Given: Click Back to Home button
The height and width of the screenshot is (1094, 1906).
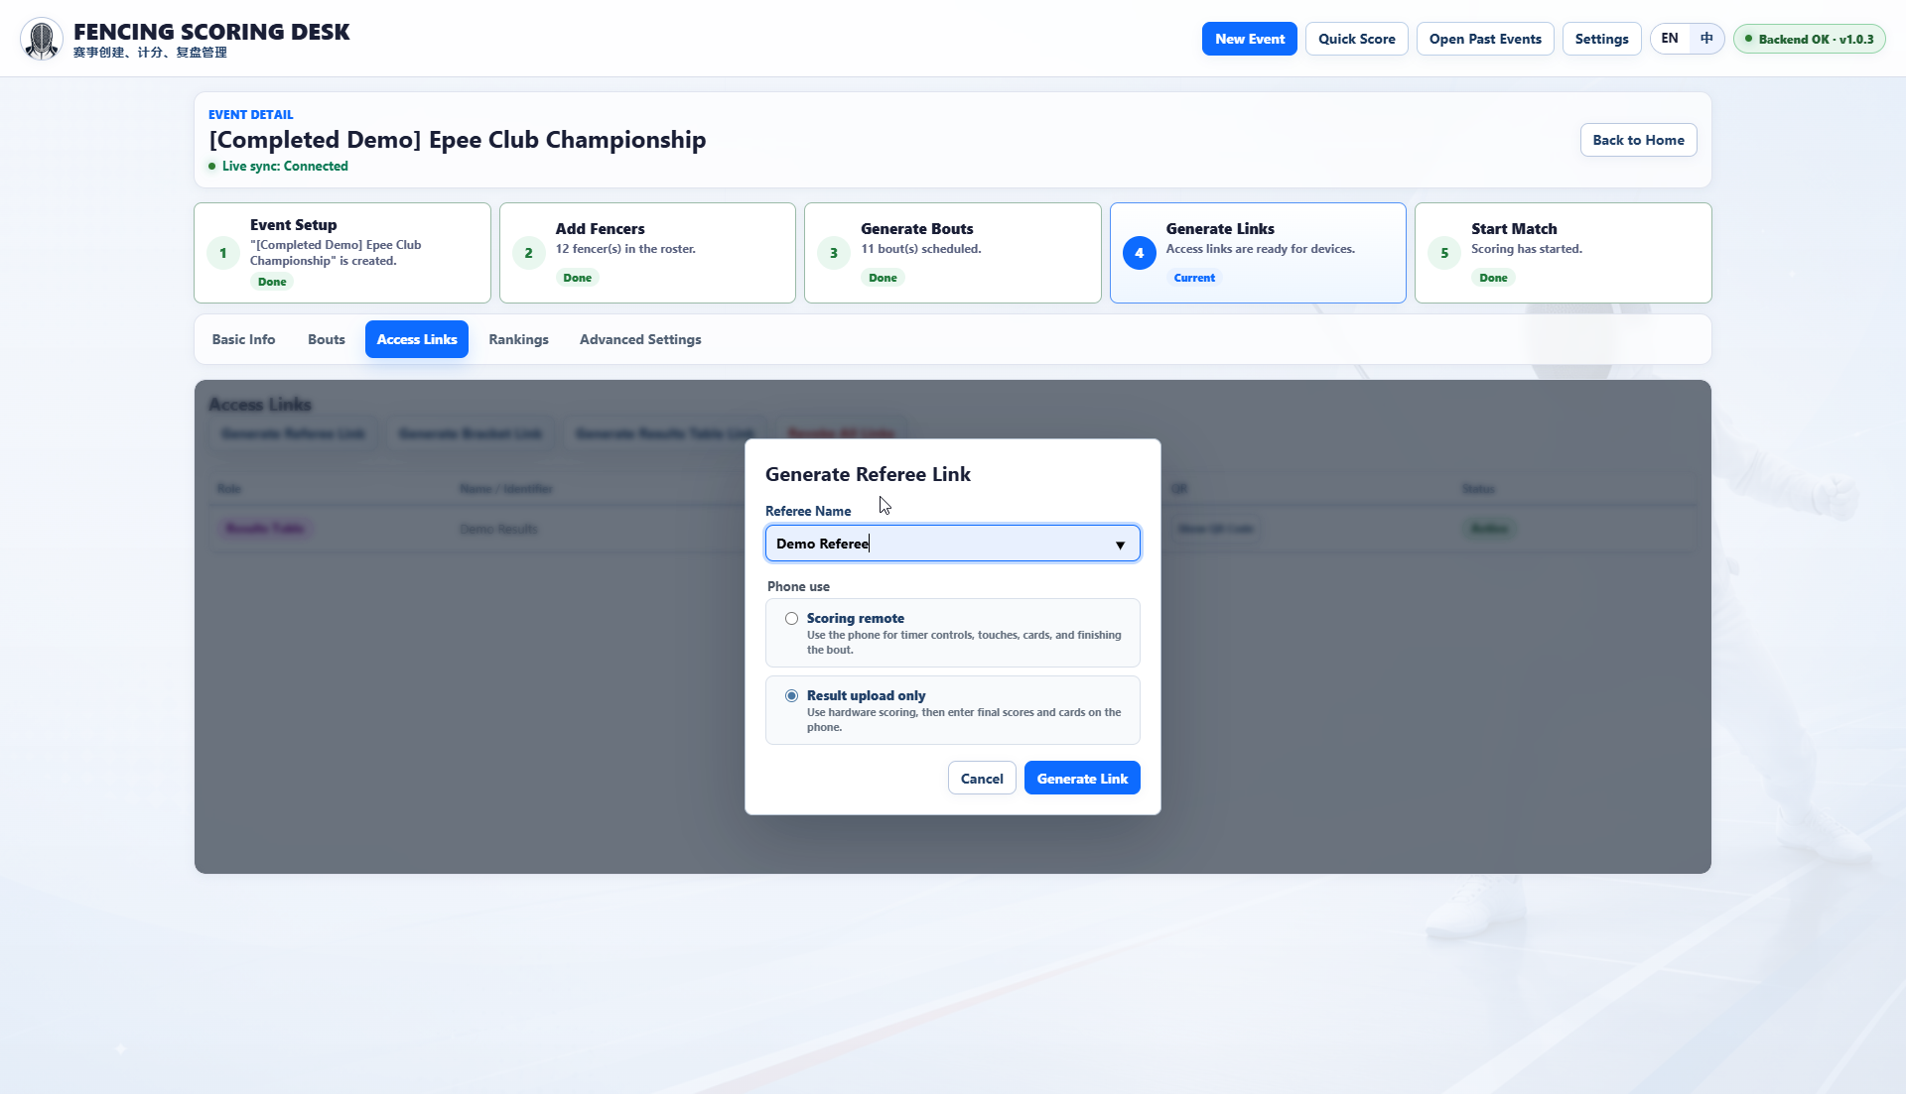Looking at the screenshot, I should pos(1638,140).
